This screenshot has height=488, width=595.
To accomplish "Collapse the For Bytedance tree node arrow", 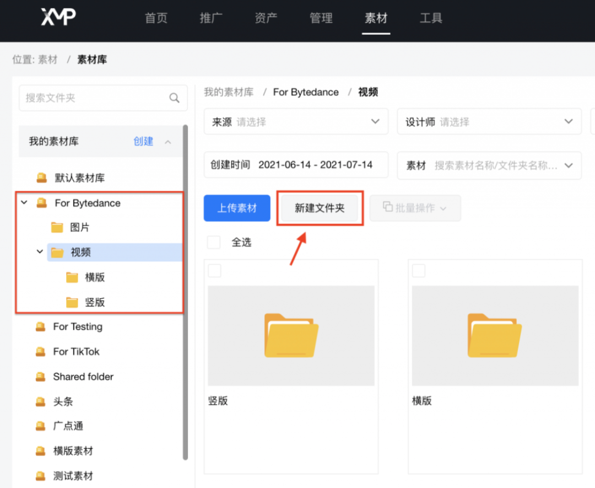I will 24,202.
